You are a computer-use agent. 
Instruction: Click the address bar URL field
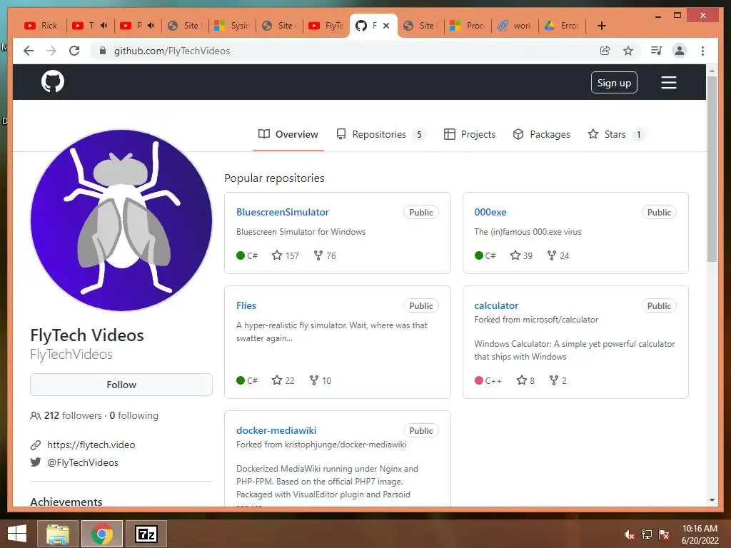click(345, 51)
